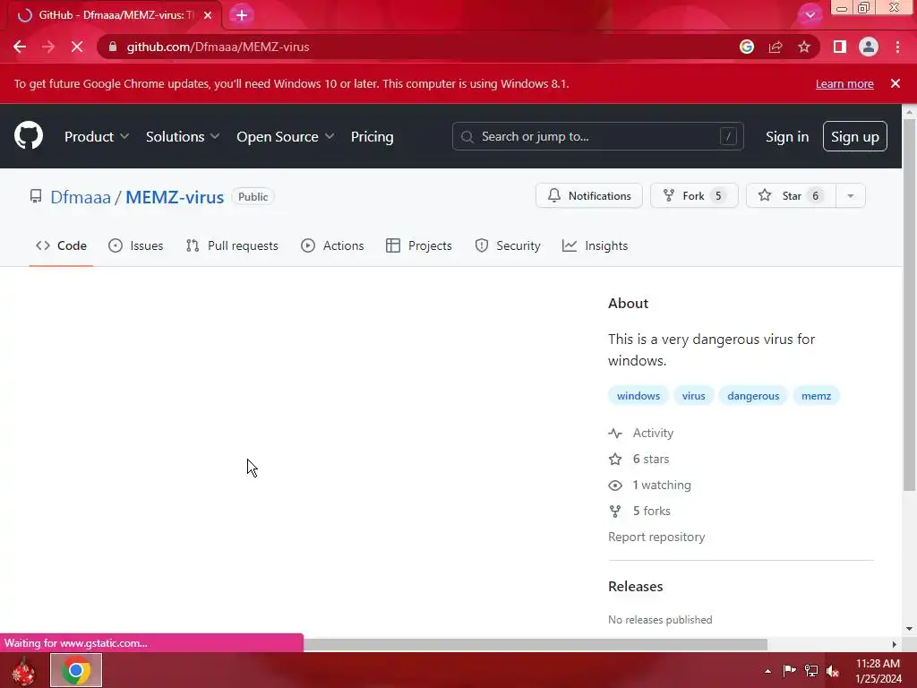The height and width of the screenshot is (688, 917).
Task: Open the MEMZ-virus repository link
Action: coord(175,197)
